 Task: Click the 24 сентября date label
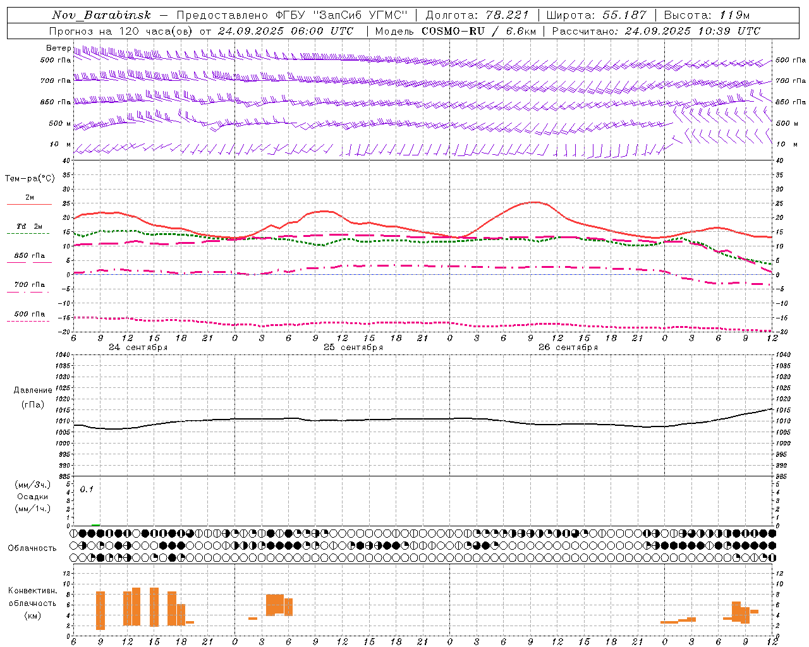(x=138, y=348)
